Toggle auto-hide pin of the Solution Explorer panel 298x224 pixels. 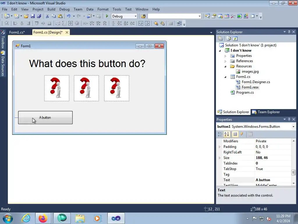[x=289, y=32]
